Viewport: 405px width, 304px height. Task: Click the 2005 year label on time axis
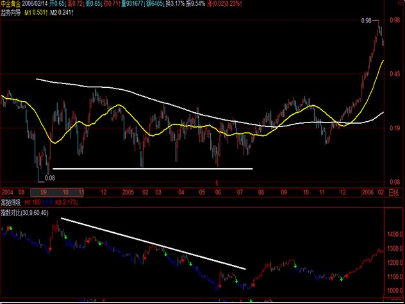[x=128, y=192]
